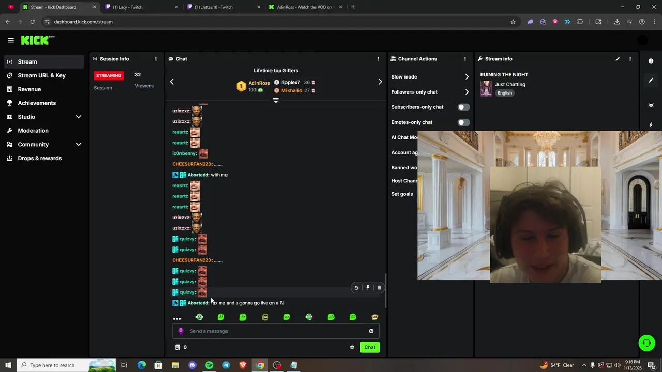Click ripplex7 in top gifters
Viewport: 662px width, 372px height.
coord(291,83)
